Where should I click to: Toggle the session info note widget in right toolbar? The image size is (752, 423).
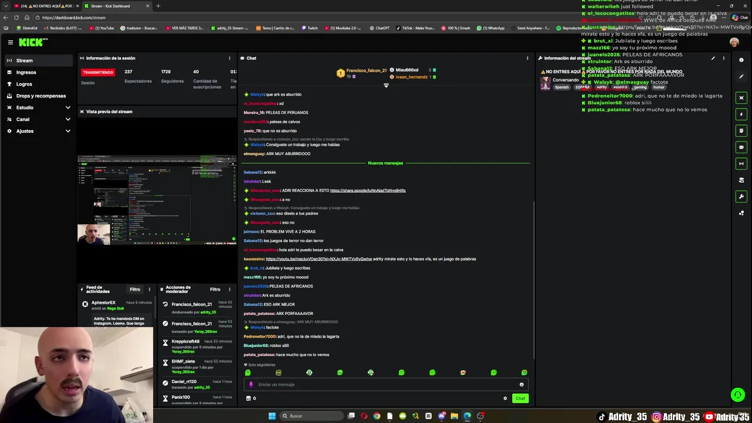click(x=741, y=130)
